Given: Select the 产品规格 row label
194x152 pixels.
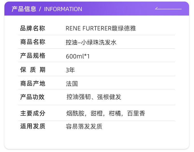Looking at the screenshot, I should (x=33, y=56).
